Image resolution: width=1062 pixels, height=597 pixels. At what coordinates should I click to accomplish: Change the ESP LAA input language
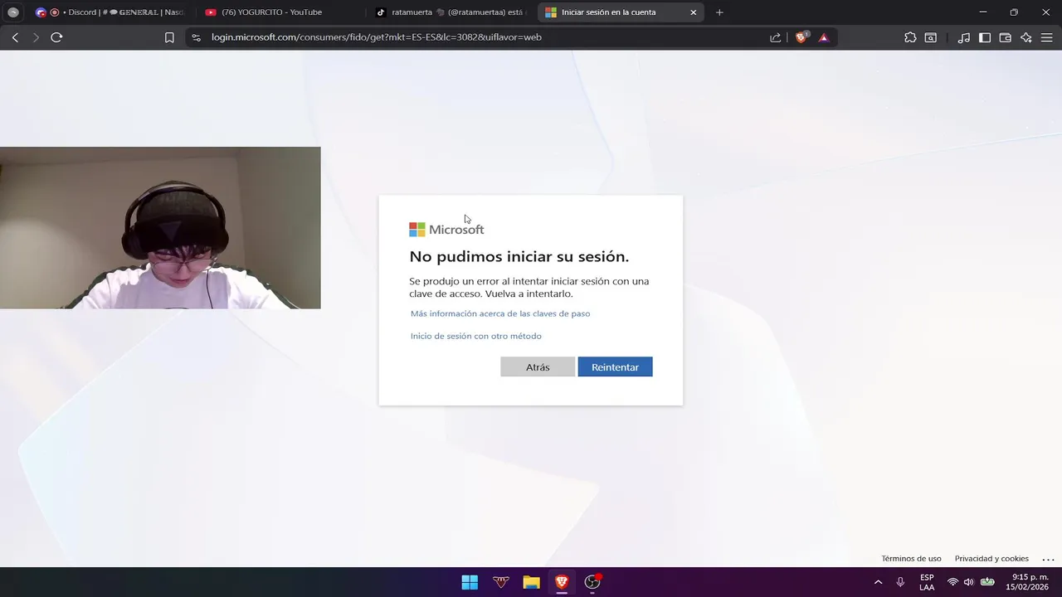pyautogui.click(x=927, y=582)
